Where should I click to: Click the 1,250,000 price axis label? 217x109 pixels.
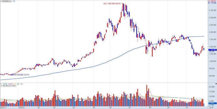pos(213,54)
